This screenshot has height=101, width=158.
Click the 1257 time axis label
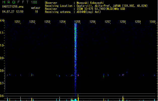tap(108, 22)
